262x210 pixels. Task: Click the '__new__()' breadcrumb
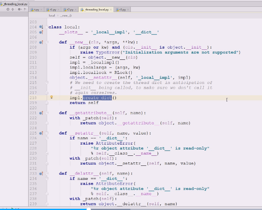coord(66,16)
